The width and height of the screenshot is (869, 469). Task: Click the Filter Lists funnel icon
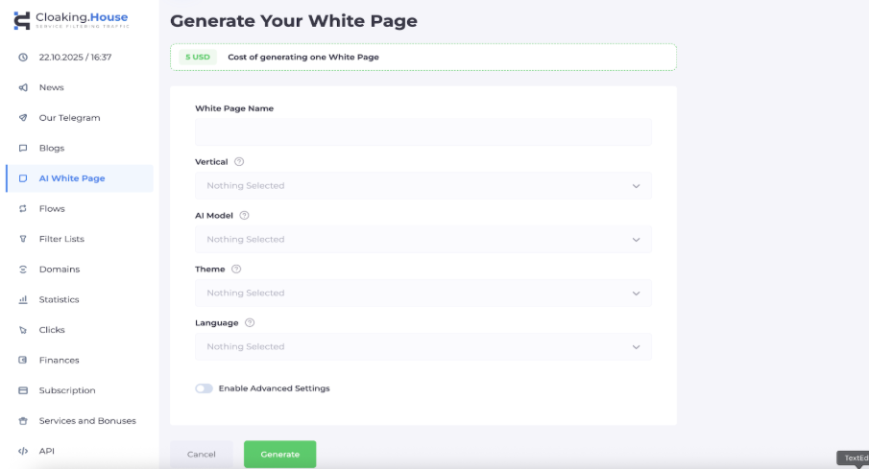pos(23,239)
